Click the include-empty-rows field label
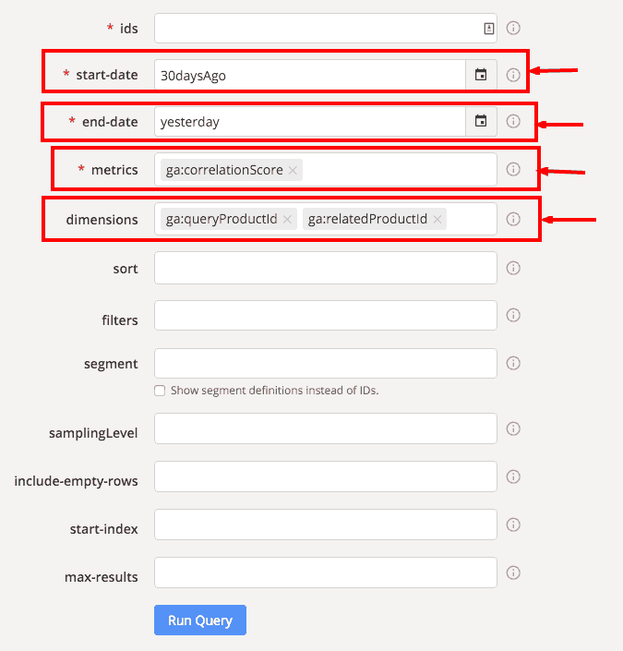The width and height of the screenshot is (623, 651). 76,481
